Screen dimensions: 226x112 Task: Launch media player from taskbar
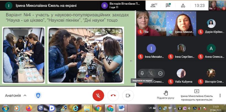click(17, 108)
